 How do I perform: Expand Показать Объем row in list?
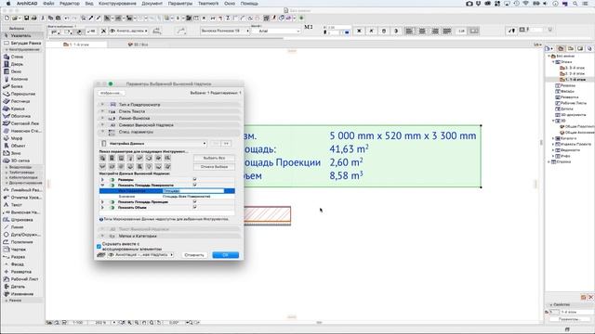(x=102, y=208)
